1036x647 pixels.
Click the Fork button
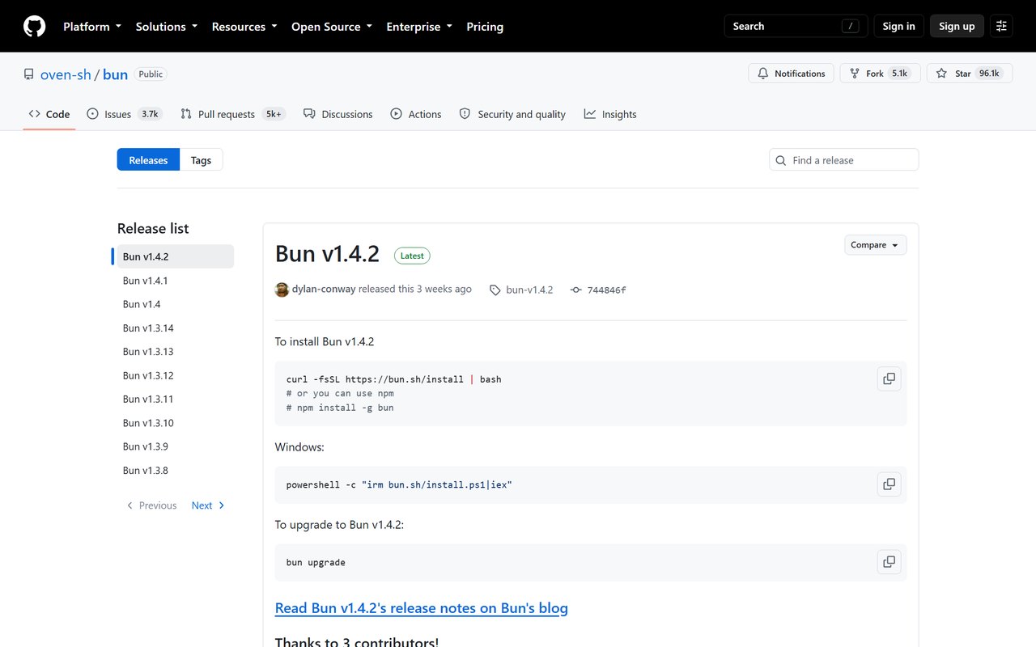(x=880, y=74)
